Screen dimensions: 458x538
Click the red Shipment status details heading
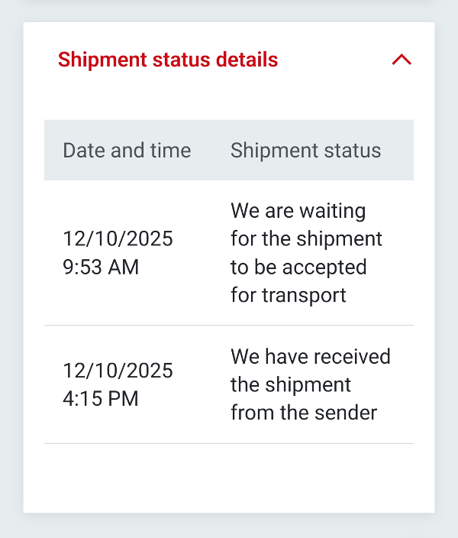click(x=168, y=60)
